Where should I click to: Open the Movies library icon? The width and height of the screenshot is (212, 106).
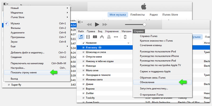(x=88, y=37)
